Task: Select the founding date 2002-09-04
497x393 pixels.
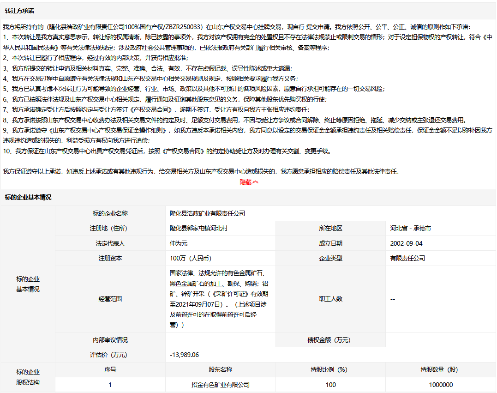Action: [x=406, y=243]
